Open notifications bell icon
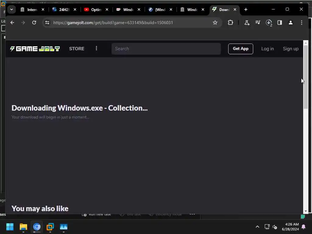 pos(304,227)
